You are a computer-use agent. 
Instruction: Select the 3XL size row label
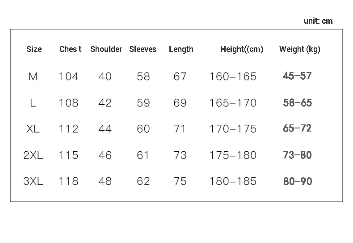coord(33,181)
